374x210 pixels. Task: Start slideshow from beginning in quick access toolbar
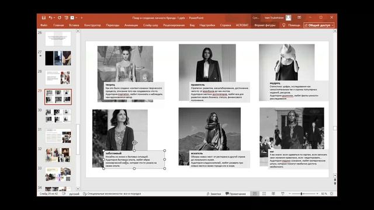pos(66,17)
